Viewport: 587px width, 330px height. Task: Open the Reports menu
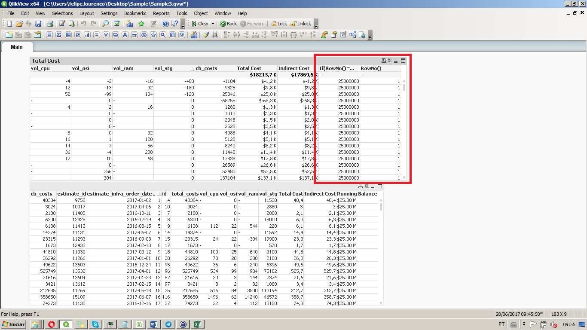tap(161, 13)
